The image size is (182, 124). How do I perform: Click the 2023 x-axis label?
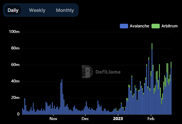coord(118,119)
